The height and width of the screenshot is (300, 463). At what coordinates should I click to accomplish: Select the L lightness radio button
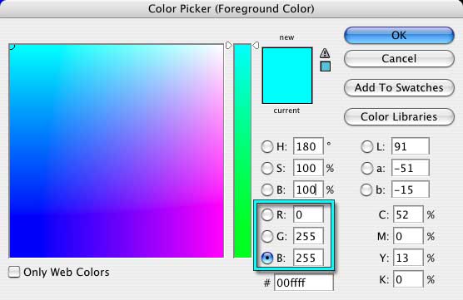366,146
